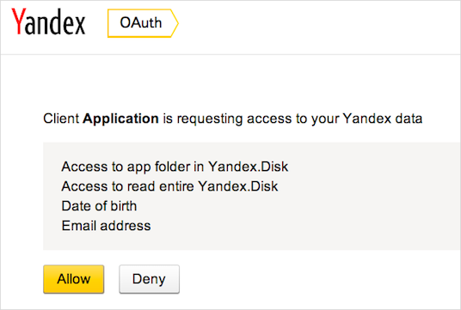461x310 pixels.
Task: Select the read entire Yandex.Disk permission
Action: (x=169, y=186)
